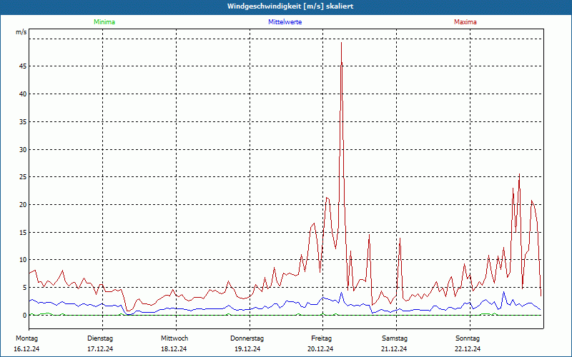Screen dimensions: 572x357
Task: Click the 21.12.24 date label
Action: pos(394,349)
